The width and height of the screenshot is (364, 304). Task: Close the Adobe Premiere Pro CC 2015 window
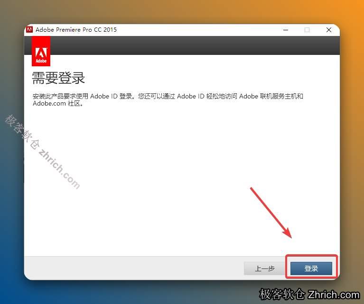329,30
